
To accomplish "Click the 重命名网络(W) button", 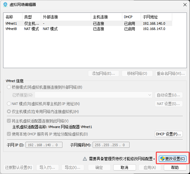I will (x=171, y=73).
